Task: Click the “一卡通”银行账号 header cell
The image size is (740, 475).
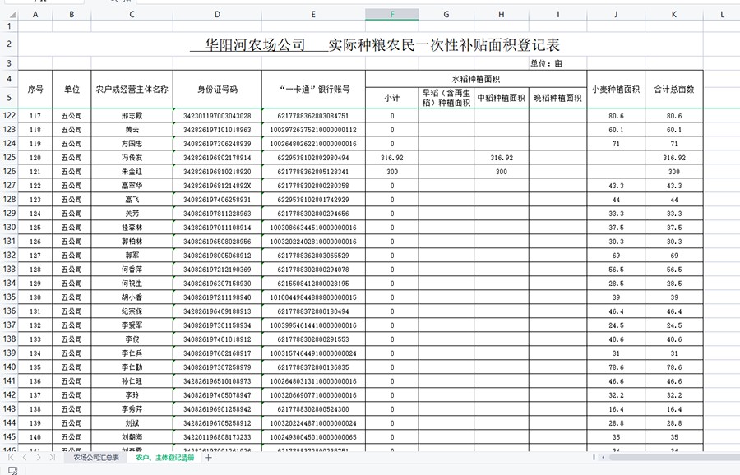Action: click(313, 89)
